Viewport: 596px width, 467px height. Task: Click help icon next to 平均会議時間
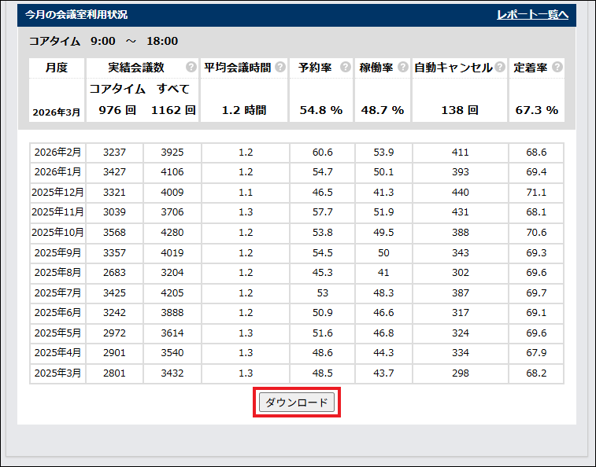click(x=280, y=68)
